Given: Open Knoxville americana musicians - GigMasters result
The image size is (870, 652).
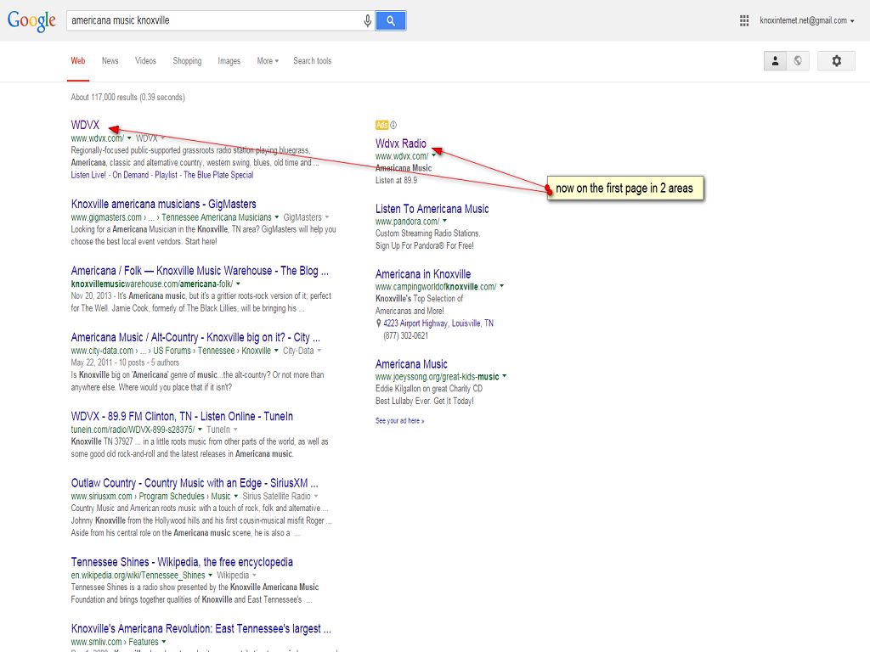Looking at the screenshot, I should point(164,204).
